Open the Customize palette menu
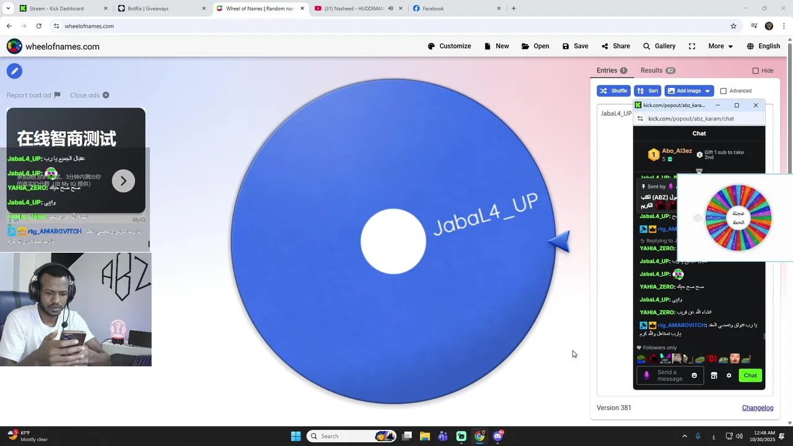The width and height of the screenshot is (793, 446). (x=449, y=46)
